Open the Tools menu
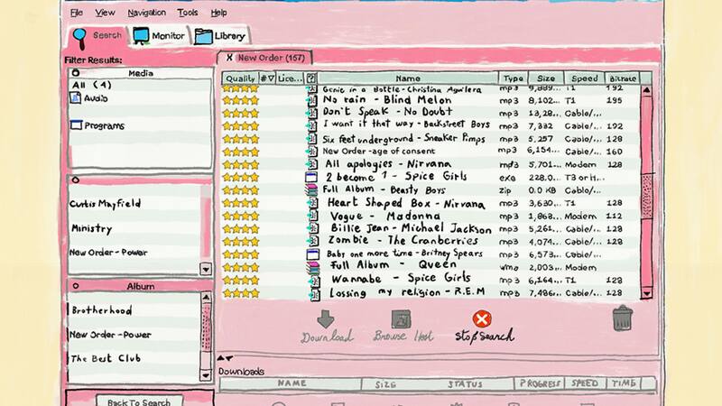 tap(188, 13)
